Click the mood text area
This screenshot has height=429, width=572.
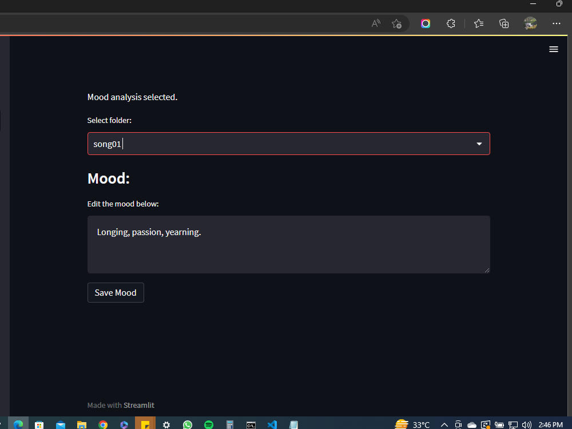(288, 244)
